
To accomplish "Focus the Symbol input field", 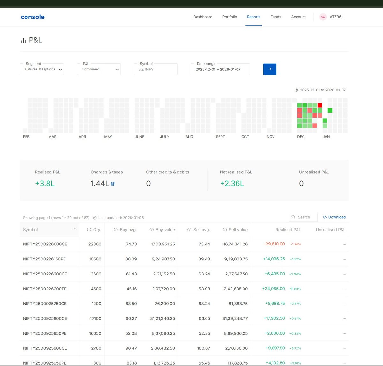I will point(156,69).
